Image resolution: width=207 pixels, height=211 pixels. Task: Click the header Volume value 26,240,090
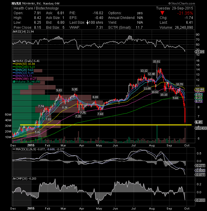[x=184, y=28]
